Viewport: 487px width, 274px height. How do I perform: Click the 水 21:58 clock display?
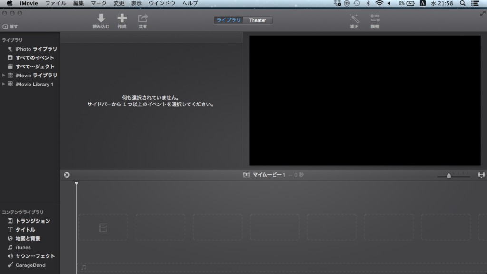coord(442,3)
